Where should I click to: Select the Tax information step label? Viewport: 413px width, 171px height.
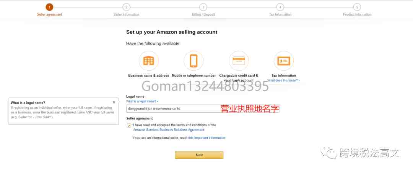click(x=280, y=15)
